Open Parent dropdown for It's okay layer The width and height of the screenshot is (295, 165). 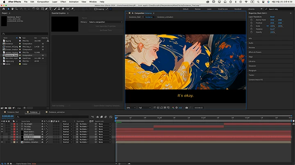click(x=104, y=129)
